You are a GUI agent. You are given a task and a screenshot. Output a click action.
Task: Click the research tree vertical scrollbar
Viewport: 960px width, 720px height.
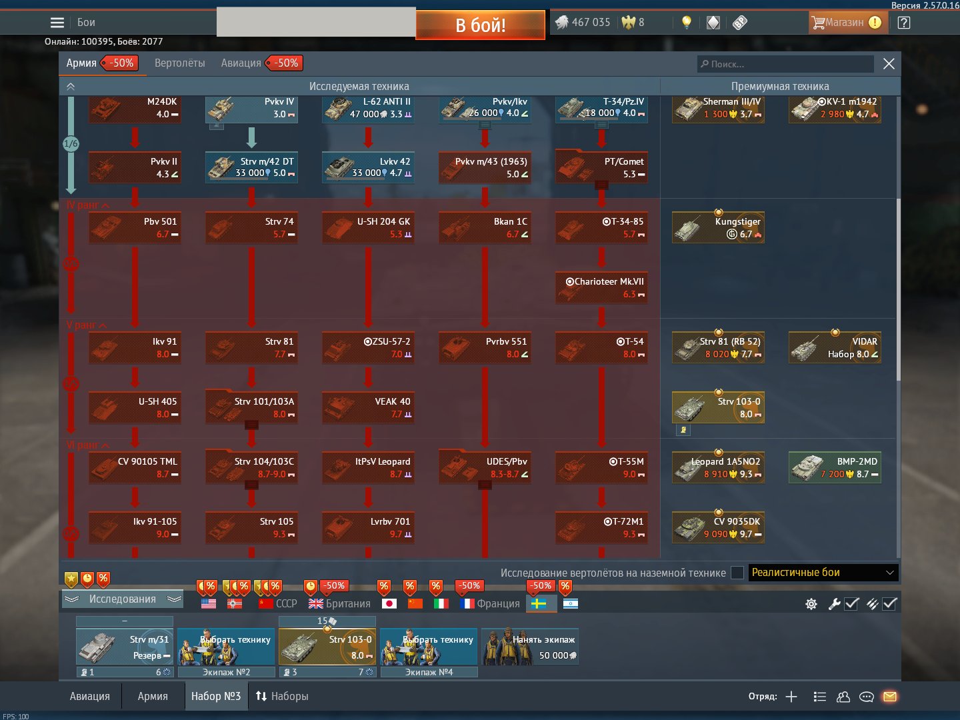[x=898, y=290]
